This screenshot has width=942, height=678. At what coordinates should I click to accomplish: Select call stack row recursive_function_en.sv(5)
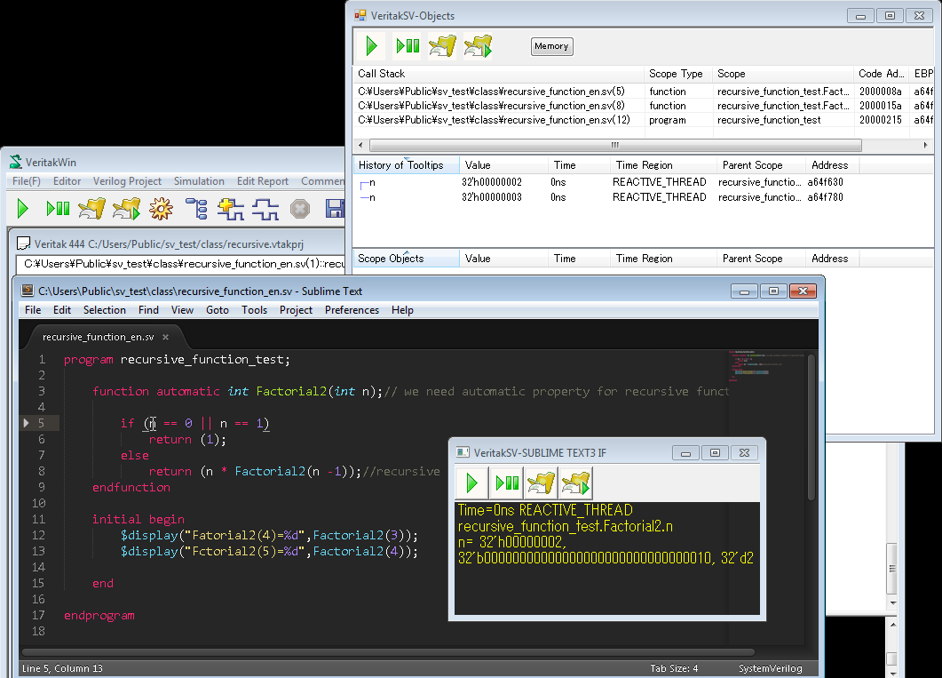644,92
